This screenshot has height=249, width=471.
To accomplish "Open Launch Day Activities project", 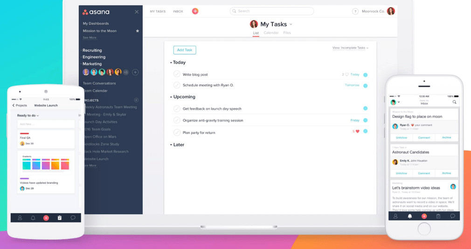I will tap(101, 122).
